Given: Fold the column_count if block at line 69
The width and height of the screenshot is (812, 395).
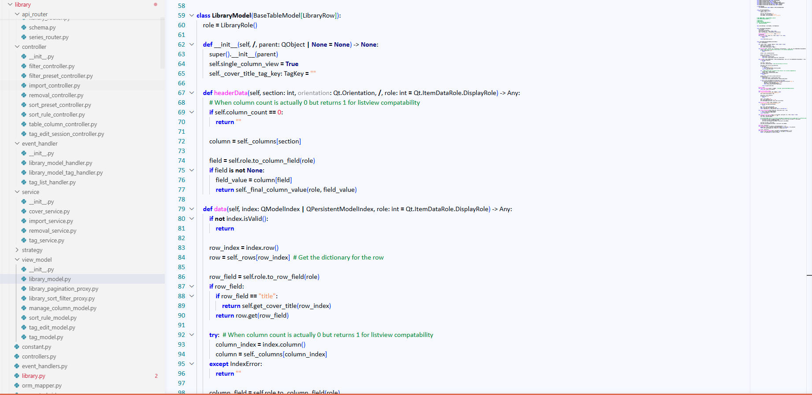Looking at the screenshot, I should [192, 112].
